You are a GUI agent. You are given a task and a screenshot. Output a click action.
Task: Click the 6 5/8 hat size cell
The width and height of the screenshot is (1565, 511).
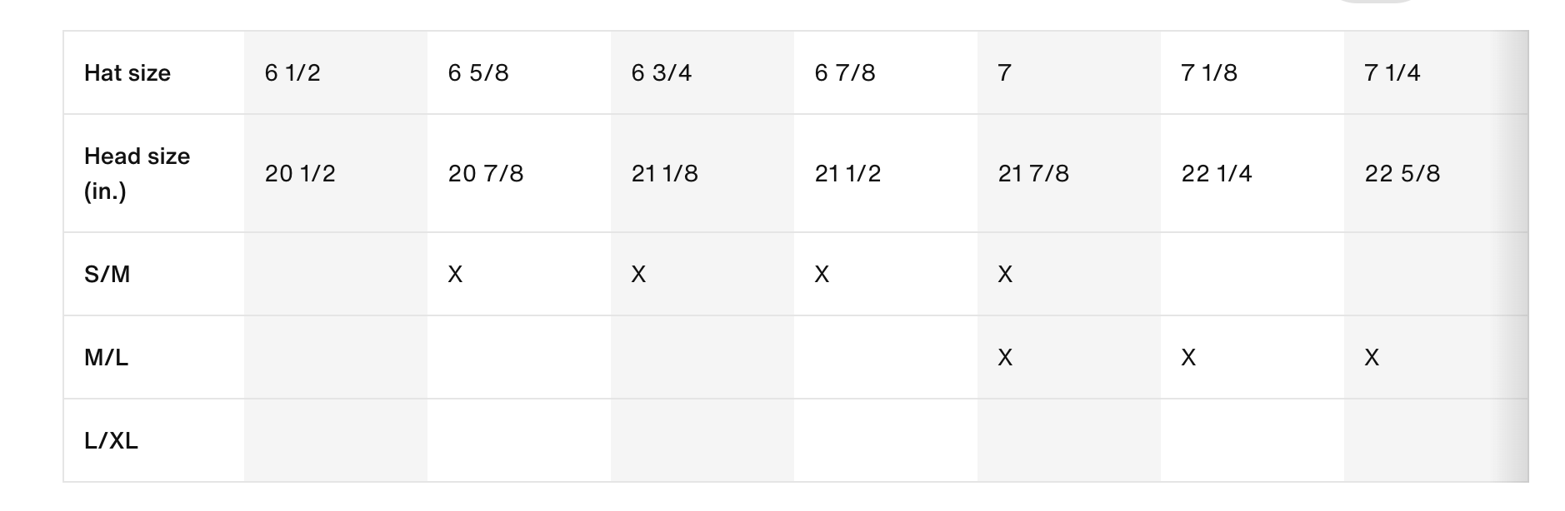point(478,73)
